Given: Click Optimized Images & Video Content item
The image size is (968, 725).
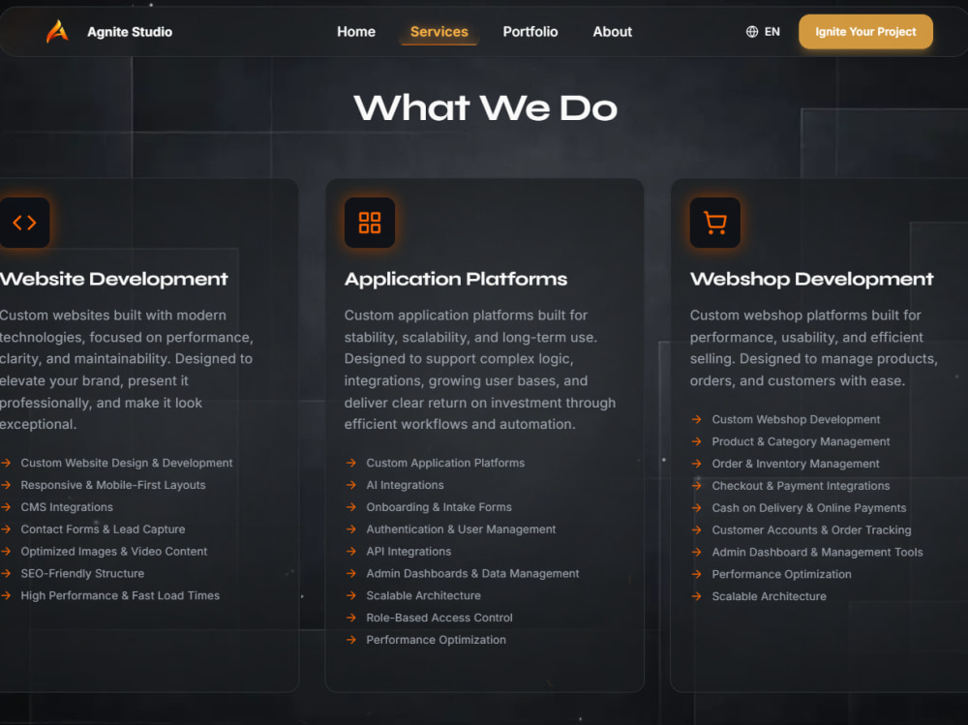Looking at the screenshot, I should point(114,552).
